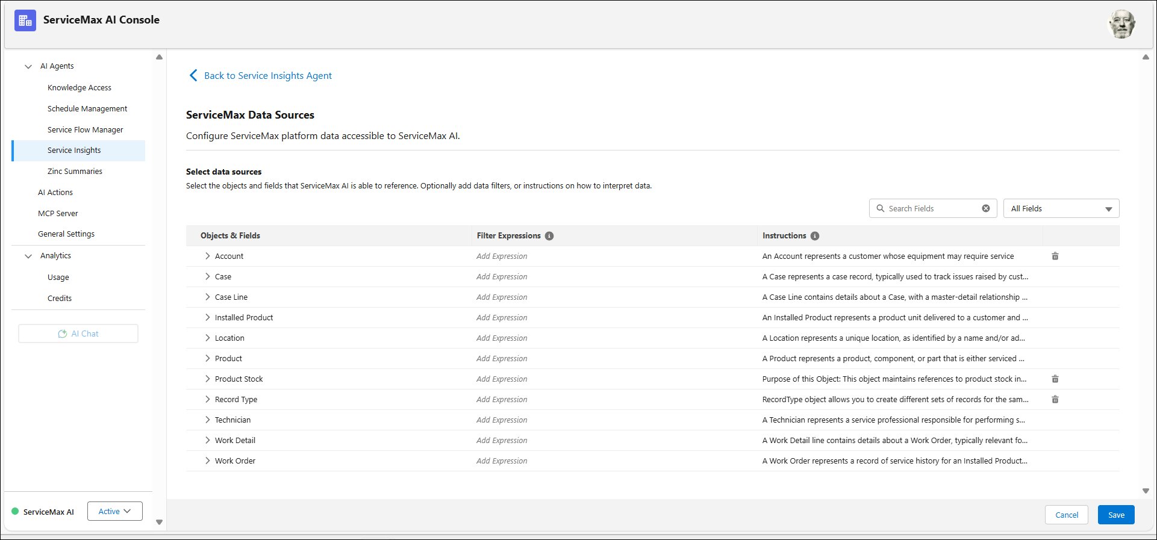1157x540 pixels.
Task: Add Expression for the Installed Product row
Action: pyautogui.click(x=502, y=318)
